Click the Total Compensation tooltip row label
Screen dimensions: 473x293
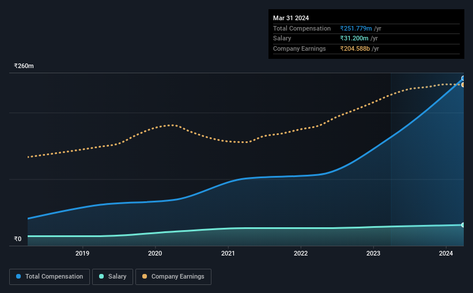302,28
